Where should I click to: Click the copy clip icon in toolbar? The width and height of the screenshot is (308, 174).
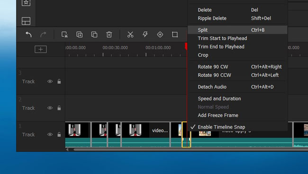(94, 35)
